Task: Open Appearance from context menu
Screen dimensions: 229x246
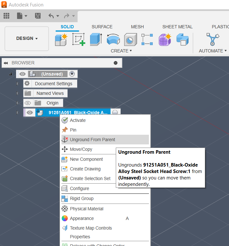Action: click(105, 218)
